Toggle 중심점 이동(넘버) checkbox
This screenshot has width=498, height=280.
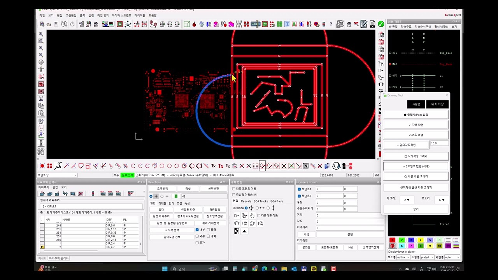[233, 195]
